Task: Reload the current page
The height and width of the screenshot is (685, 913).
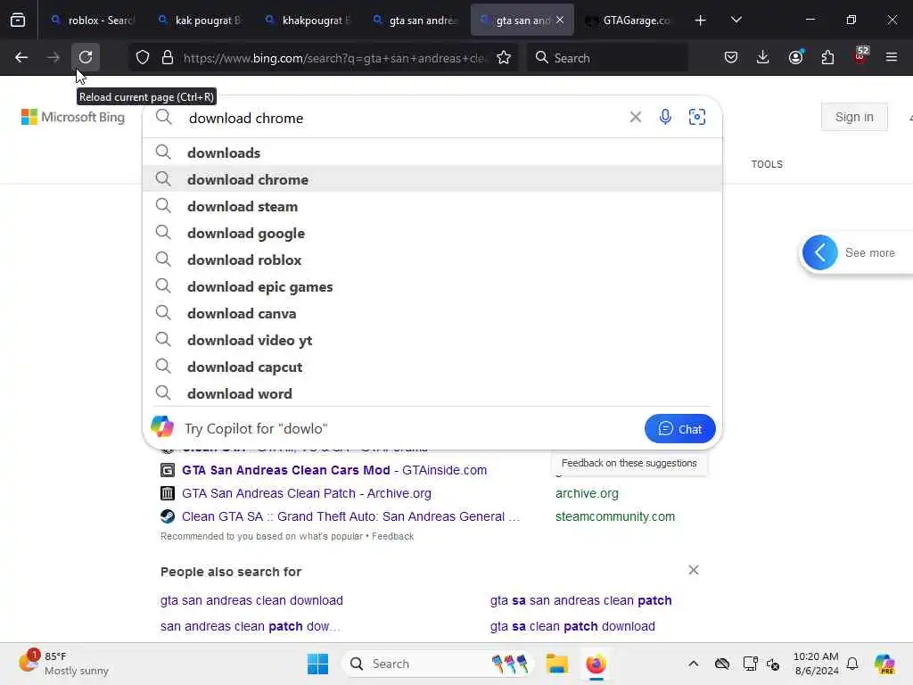Action: (86, 57)
